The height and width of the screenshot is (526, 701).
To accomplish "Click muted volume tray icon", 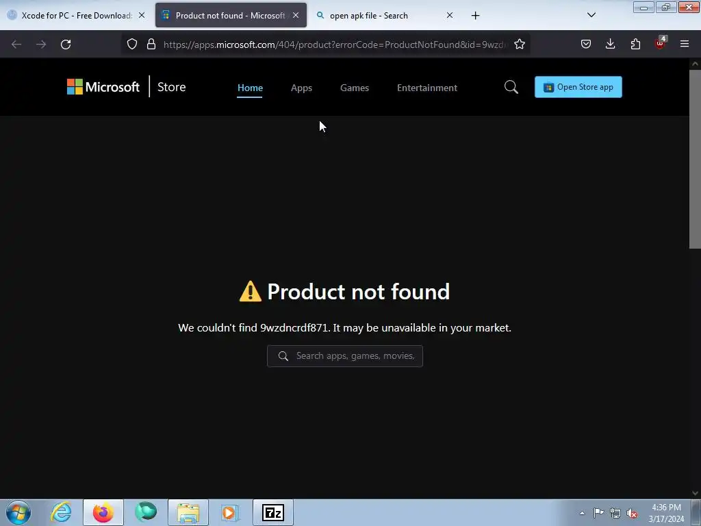I will tap(632, 514).
